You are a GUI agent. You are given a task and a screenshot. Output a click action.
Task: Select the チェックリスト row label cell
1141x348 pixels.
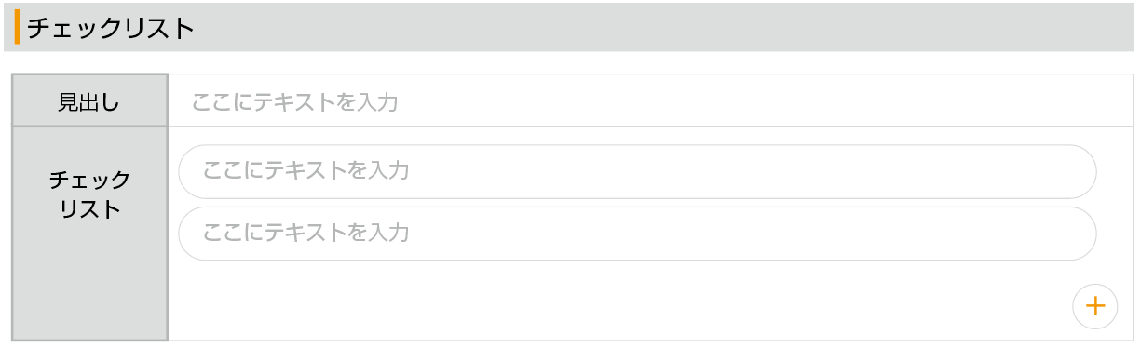(89, 234)
